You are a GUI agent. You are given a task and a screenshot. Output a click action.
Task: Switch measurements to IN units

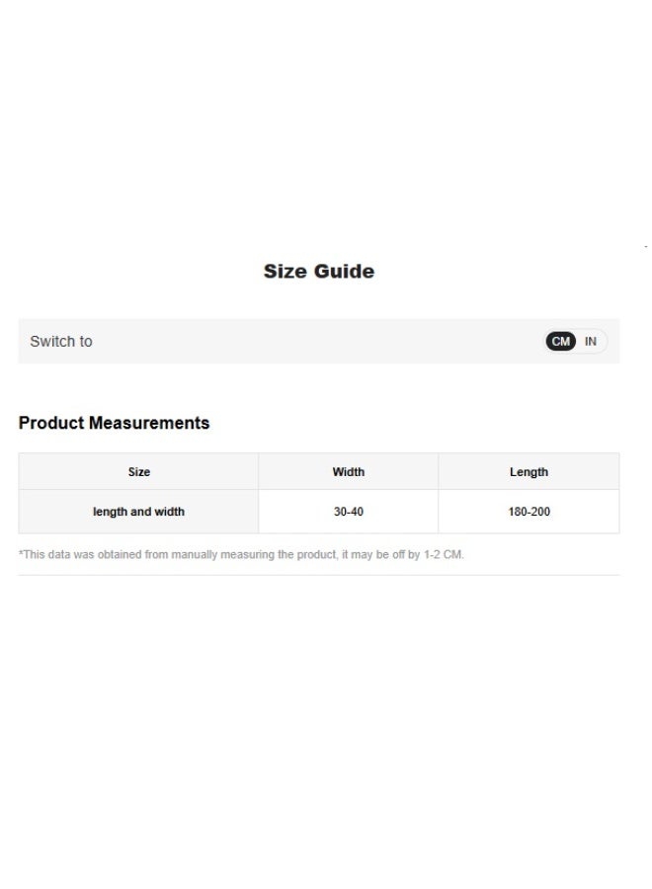click(591, 342)
